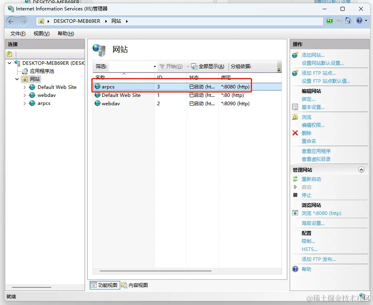Click the 全部显示(A) button
The height and width of the screenshot is (305, 373).
pos(208,66)
